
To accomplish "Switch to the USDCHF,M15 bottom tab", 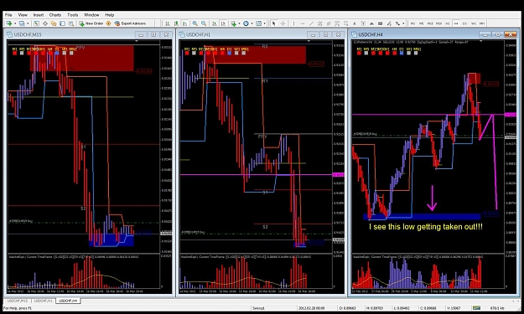I will click(x=18, y=301).
